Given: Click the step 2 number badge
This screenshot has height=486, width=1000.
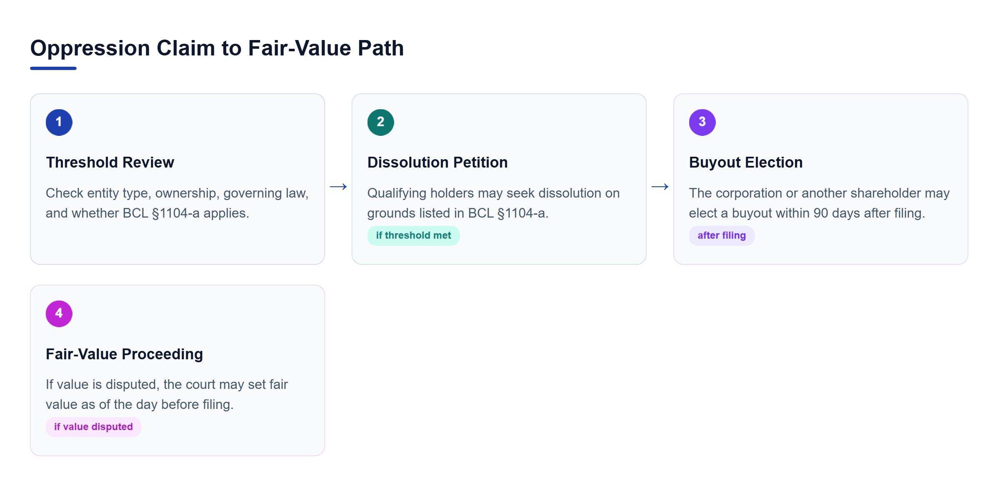Looking at the screenshot, I should click(381, 122).
